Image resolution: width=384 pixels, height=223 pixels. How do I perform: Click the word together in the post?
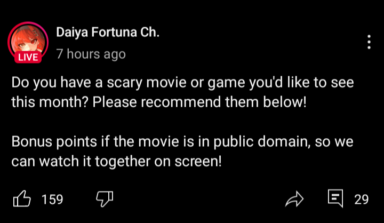pyautogui.click(x=123, y=162)
